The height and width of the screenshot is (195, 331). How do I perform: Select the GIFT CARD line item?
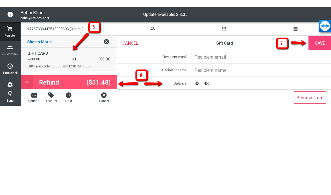tap(69, 59)
